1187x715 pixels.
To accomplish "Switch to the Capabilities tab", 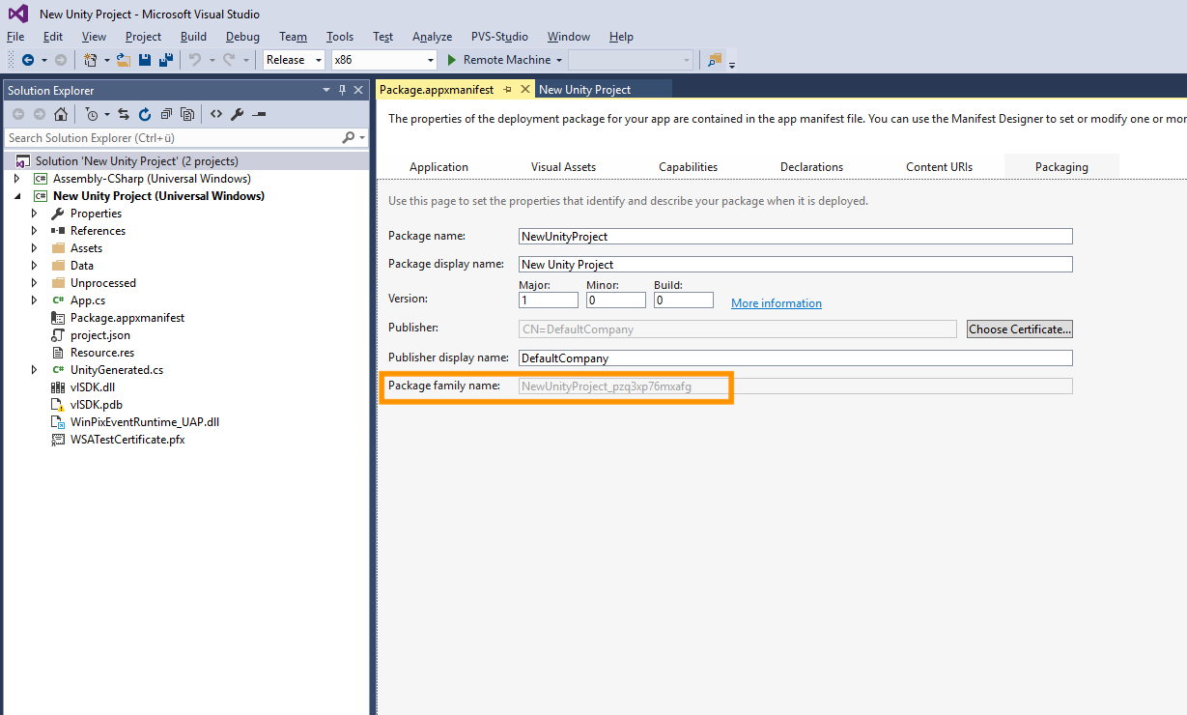I will coord(688,167).
